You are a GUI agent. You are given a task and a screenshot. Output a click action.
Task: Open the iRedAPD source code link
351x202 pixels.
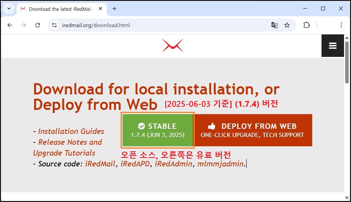[135, 164]
